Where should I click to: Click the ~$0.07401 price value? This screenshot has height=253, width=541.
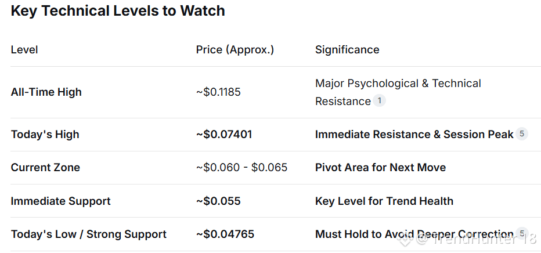coord(224,135)
